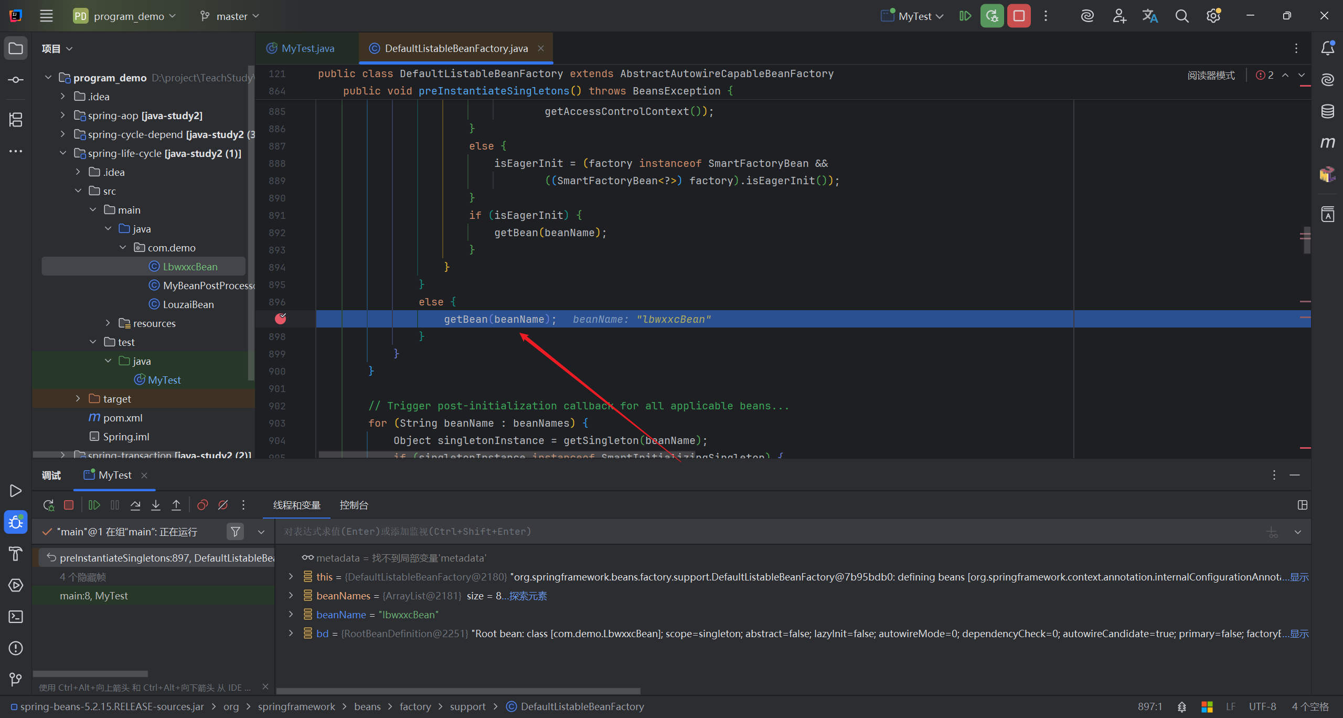1343x718 pixels.
Task: Open the Notifications bell icon
Action: pyautogui.click(x=1327, y=48)
